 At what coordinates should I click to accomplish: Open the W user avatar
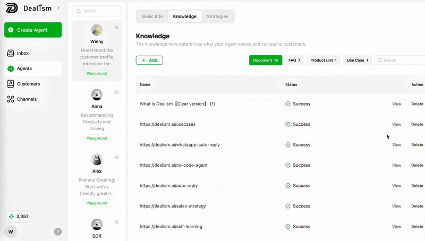coord(11,232)
